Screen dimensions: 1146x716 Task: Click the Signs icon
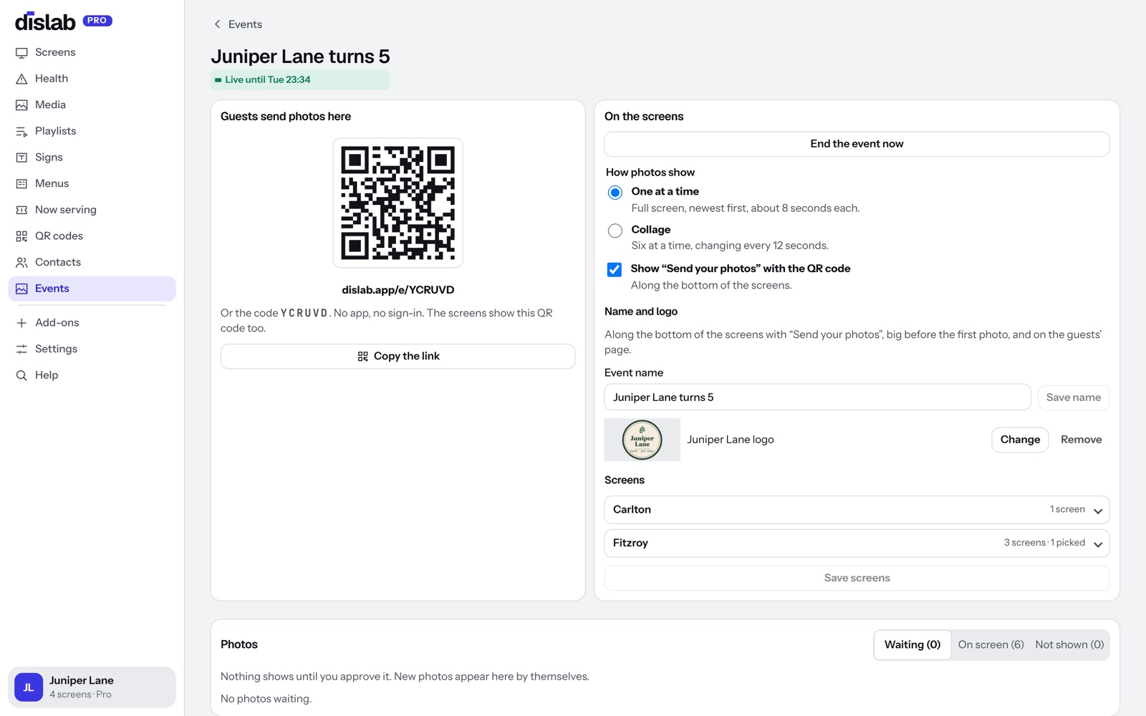pos(21,158)
